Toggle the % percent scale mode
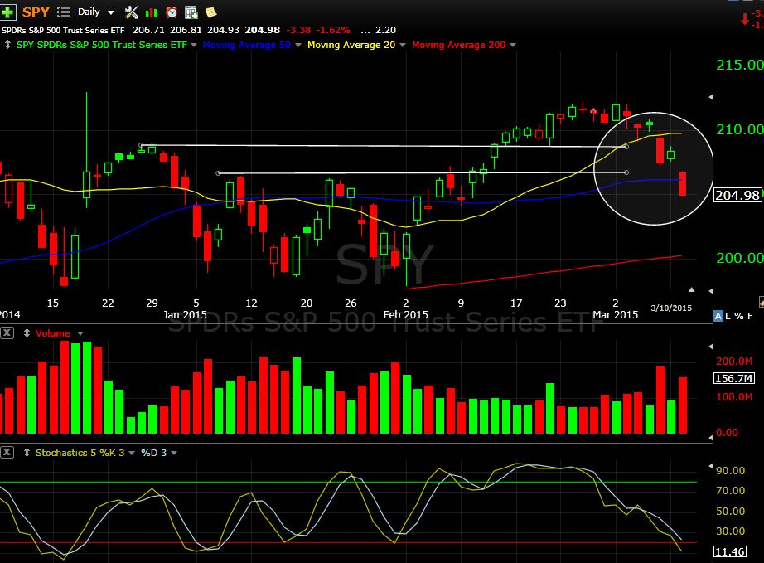This screenshot has height=563, width=764. tap(738, 316)
